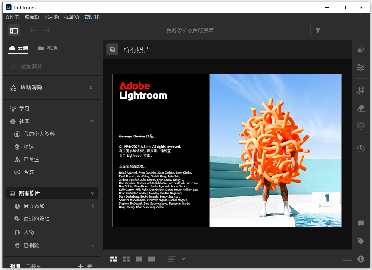Switch to square grid view

tap(126, 259)
